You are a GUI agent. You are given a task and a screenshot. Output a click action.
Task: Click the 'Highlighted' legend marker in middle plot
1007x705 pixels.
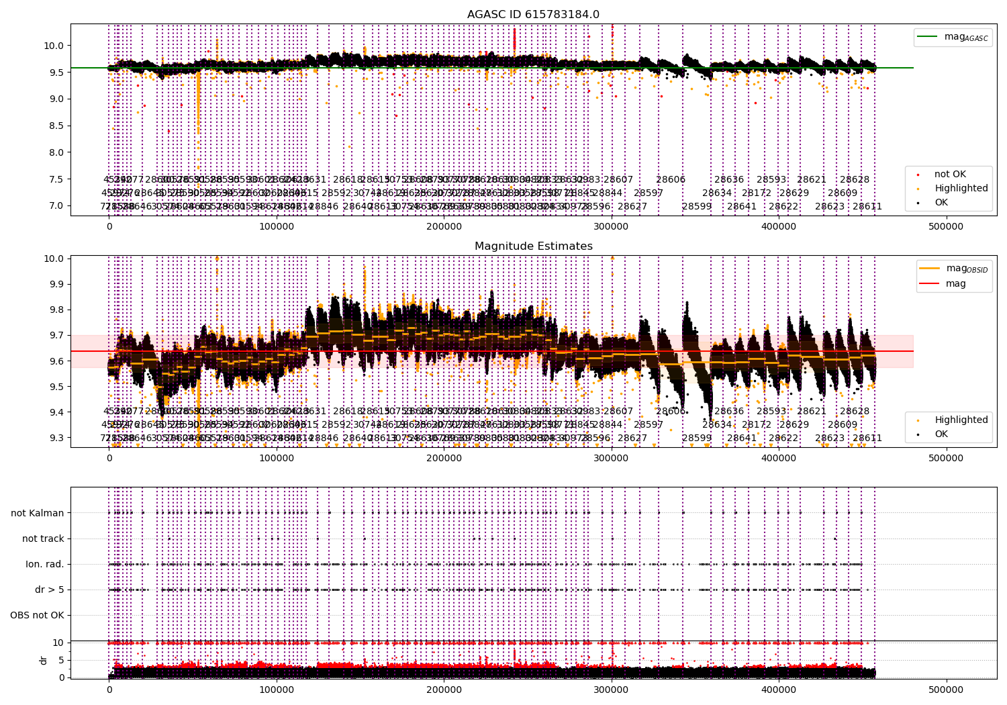click(918, 420)
